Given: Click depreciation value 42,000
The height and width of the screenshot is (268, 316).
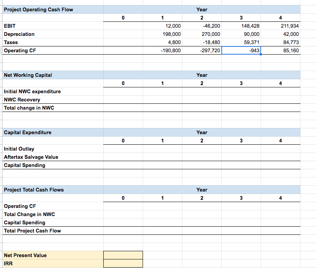Looking at the screenshot, I should coord(291,34).
